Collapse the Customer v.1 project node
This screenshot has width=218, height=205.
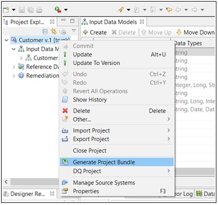click(x=6, y=41)
